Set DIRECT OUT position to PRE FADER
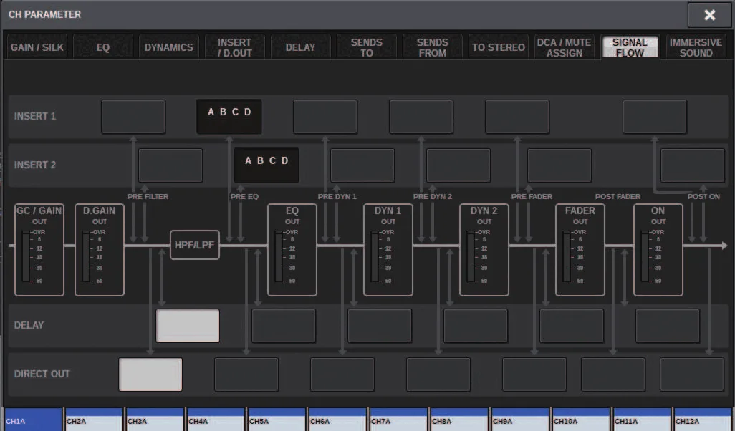Image resolution: width=735 pixels, height=431 pixels. [534, 374]
